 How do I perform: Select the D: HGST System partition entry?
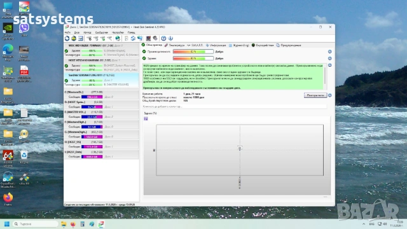pos(101,104)
